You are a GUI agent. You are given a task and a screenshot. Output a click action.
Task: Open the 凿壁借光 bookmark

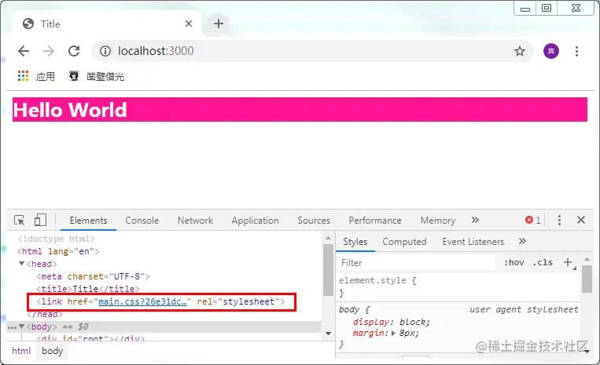coord(97,76)
